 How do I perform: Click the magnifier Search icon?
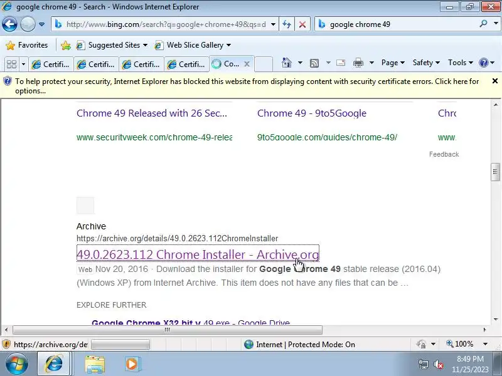point(483,24)
